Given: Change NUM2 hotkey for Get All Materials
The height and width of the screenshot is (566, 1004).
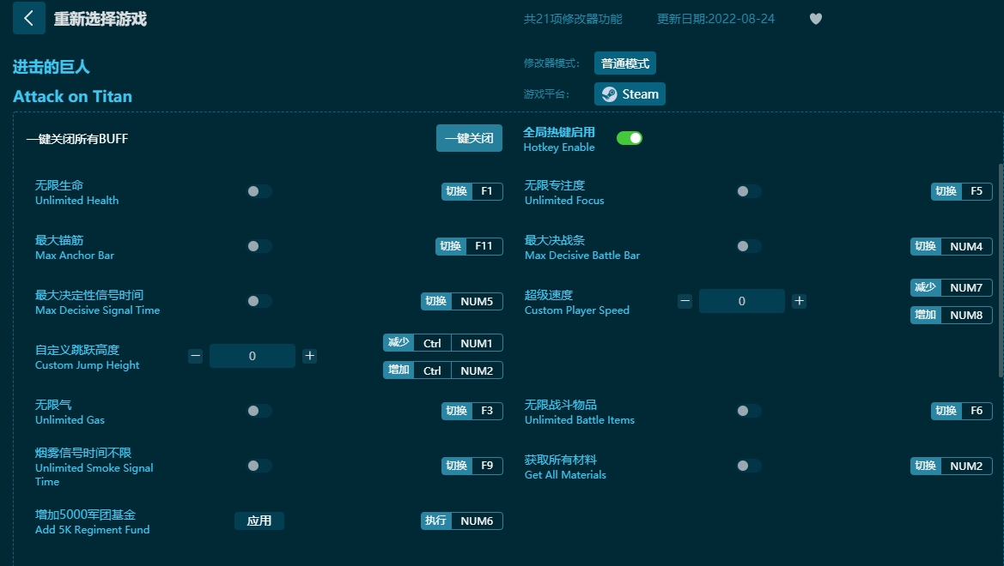Looking at the screenshot, I should (x=952, y=466).
